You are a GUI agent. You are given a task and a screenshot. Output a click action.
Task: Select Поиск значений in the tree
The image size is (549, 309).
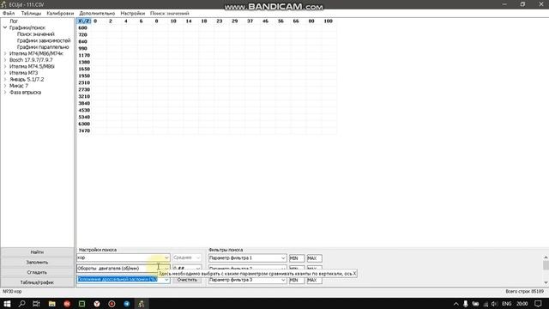point(36,34)
